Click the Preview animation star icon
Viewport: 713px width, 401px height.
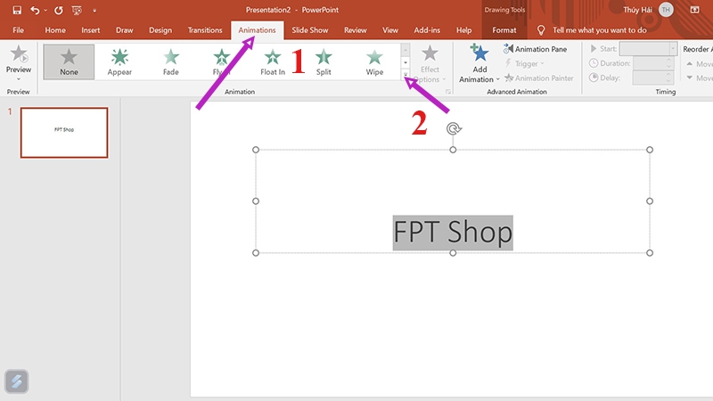point(19,54)
